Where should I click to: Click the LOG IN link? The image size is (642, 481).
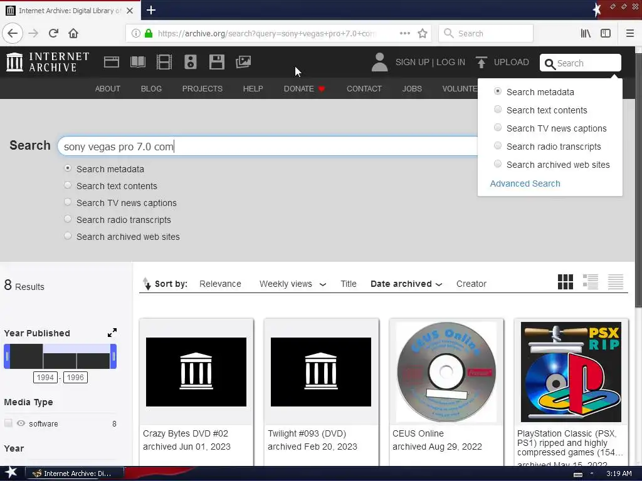451,62
